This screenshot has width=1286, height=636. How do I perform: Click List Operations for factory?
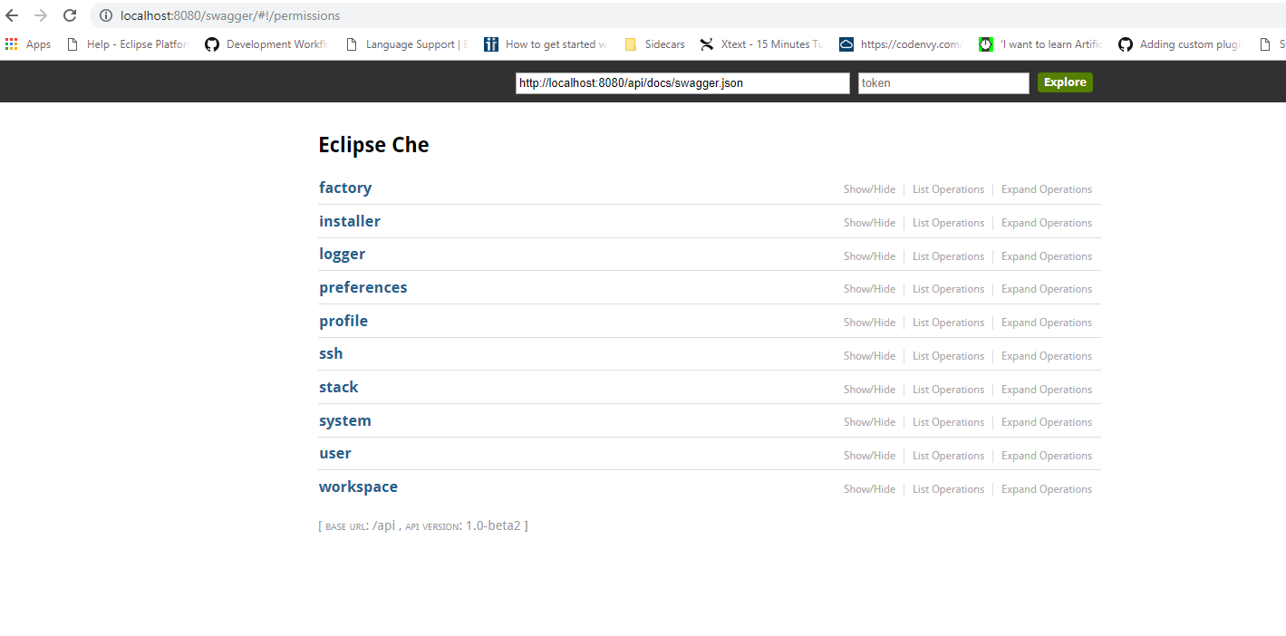[948, 189]
